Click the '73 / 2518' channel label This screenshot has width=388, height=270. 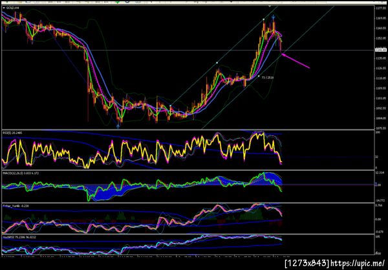pos(268,78)
